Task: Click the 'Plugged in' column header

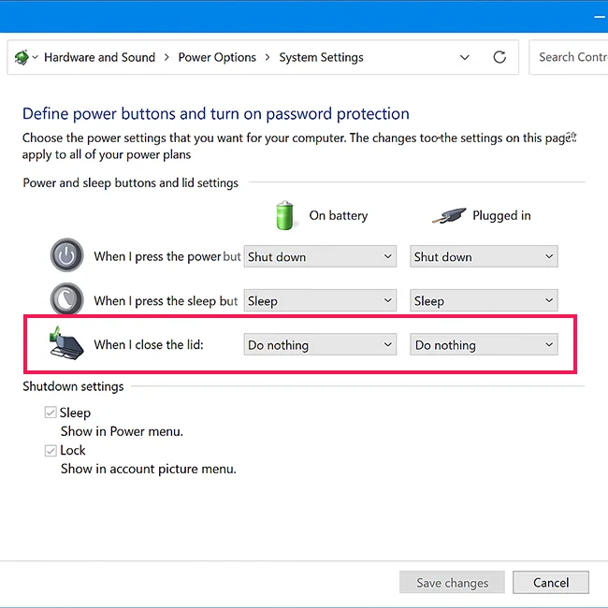Action: (x=501, y=215)
